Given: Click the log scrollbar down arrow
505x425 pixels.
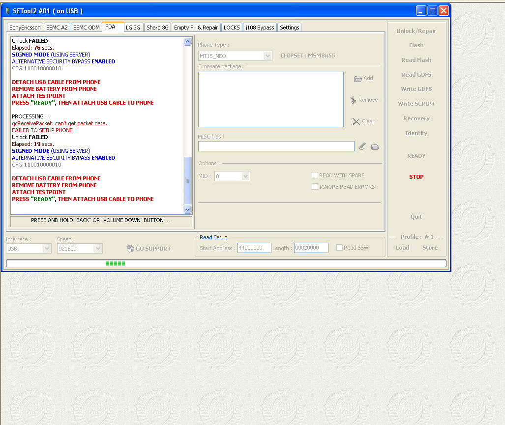Looking at the screenshot, I should coord(188,209).
